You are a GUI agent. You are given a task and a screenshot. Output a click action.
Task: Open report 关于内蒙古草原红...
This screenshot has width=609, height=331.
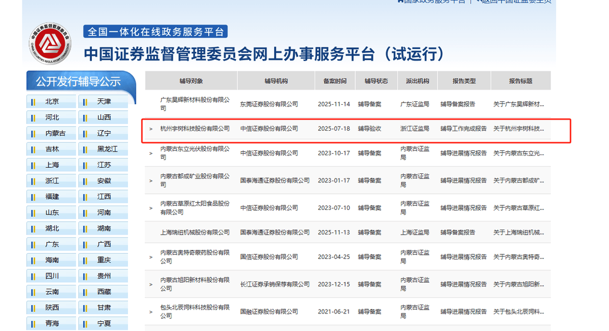coord(519,208)
